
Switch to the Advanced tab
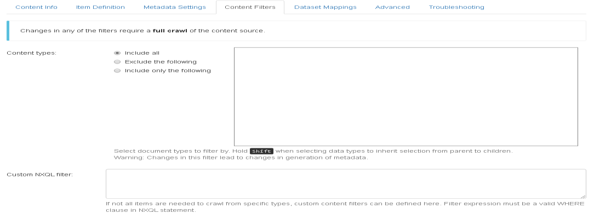(x=392, y=7)
